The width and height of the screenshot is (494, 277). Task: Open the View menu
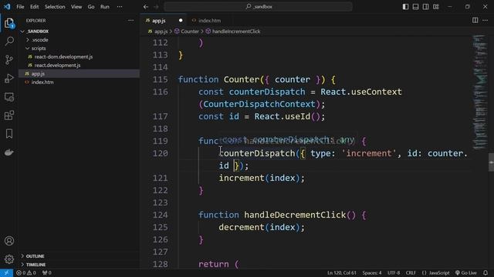pos(76,7)
